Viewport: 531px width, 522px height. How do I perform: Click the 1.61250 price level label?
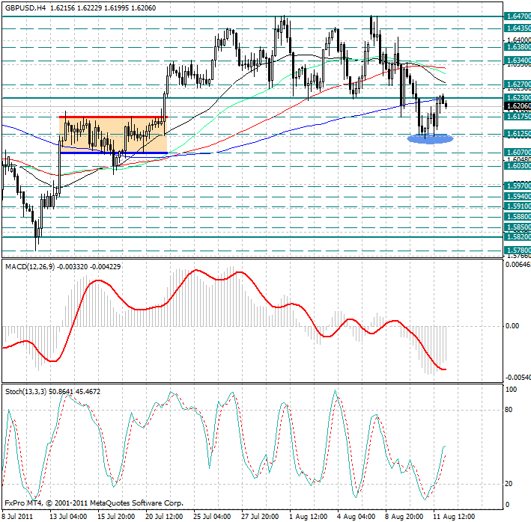pyautogui.click(x=517, y=134)
